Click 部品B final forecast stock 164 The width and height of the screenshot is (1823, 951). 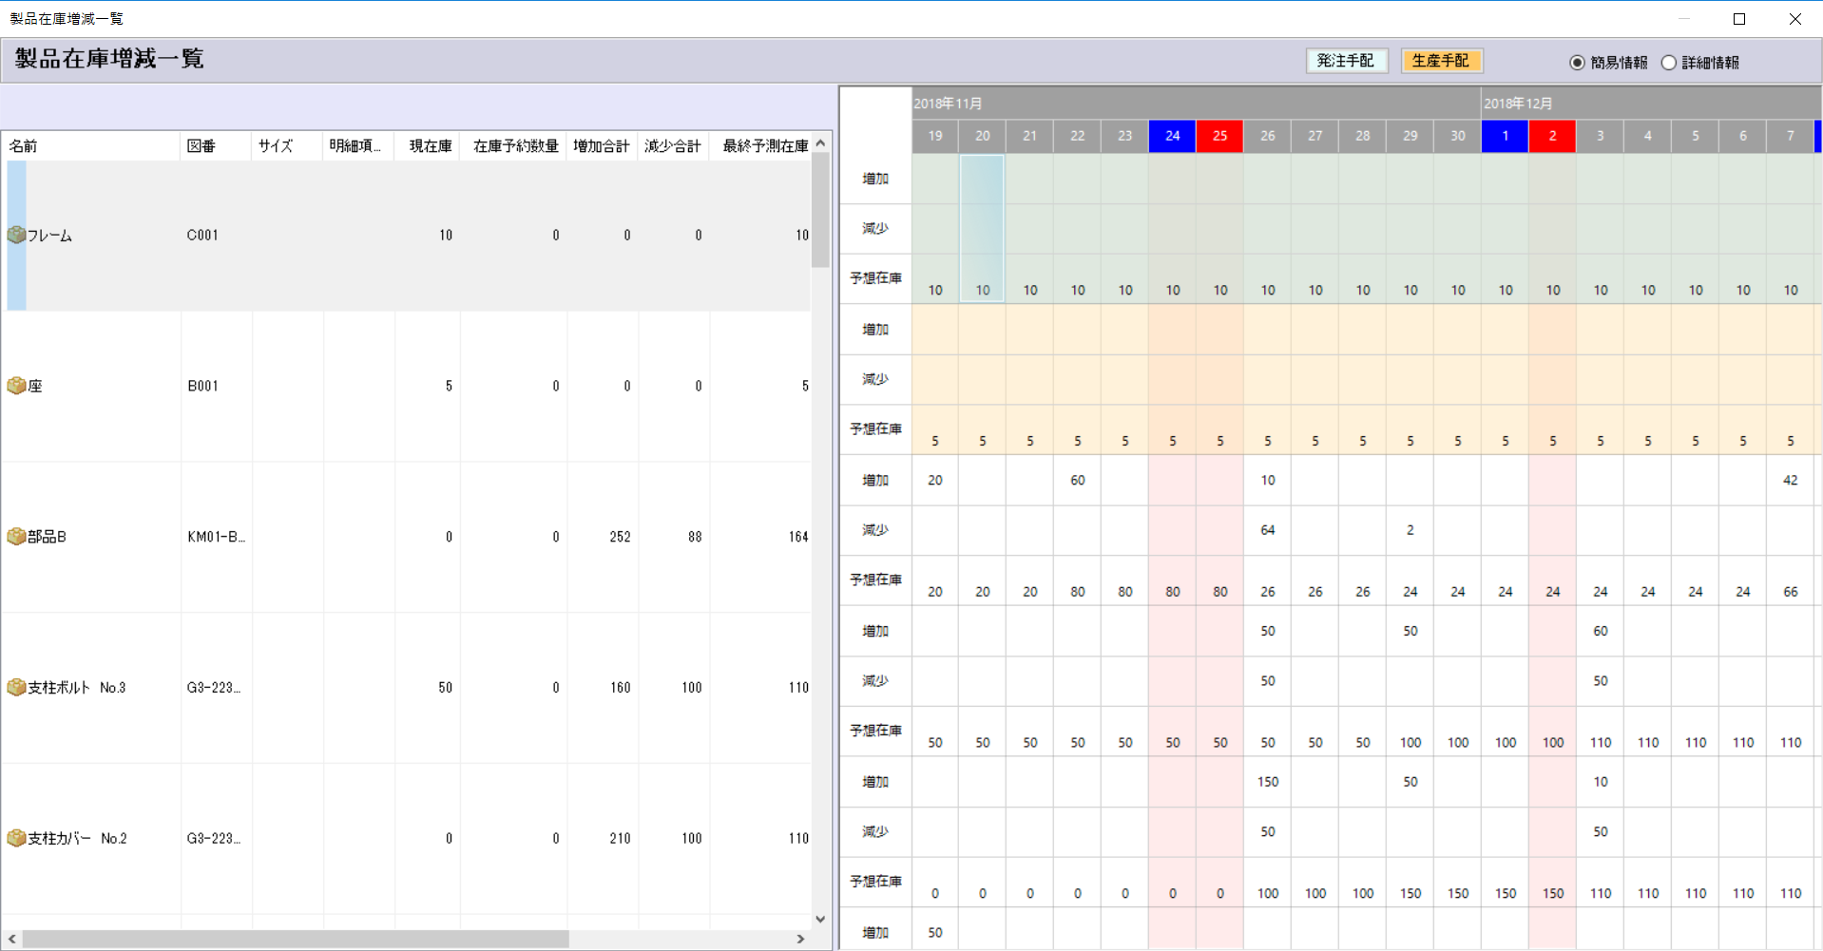(x=798, y=537)
